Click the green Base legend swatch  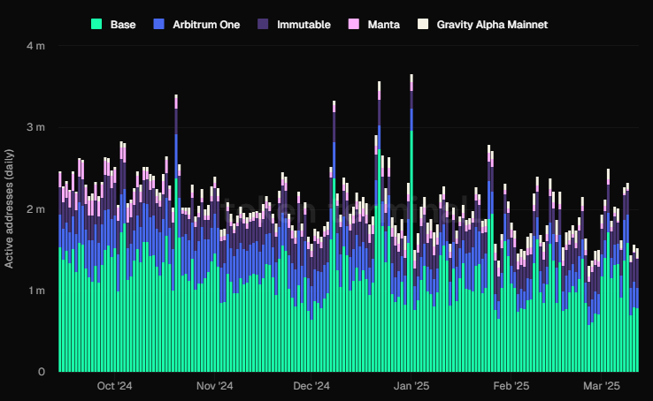click(97, 24)
